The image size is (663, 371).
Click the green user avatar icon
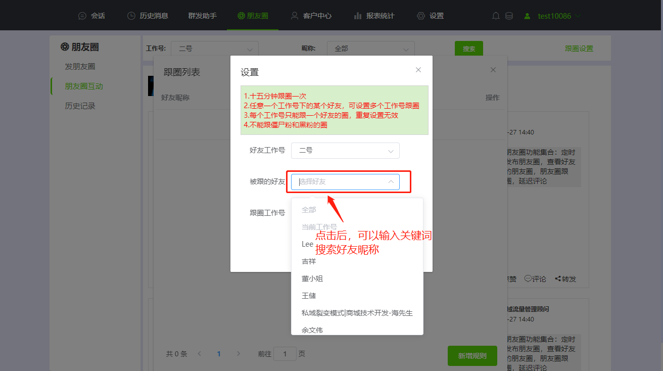[x=528, y=16]
